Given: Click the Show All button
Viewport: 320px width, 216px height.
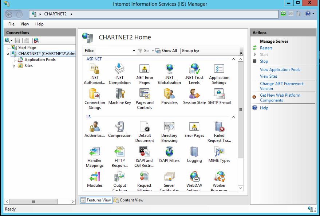Looking at the screenshot, I should tap(166, 51).
